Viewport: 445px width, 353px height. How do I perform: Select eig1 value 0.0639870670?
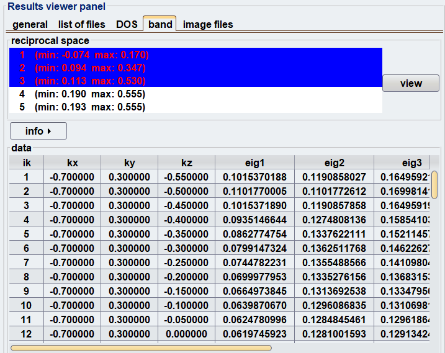tap(254, 305)
